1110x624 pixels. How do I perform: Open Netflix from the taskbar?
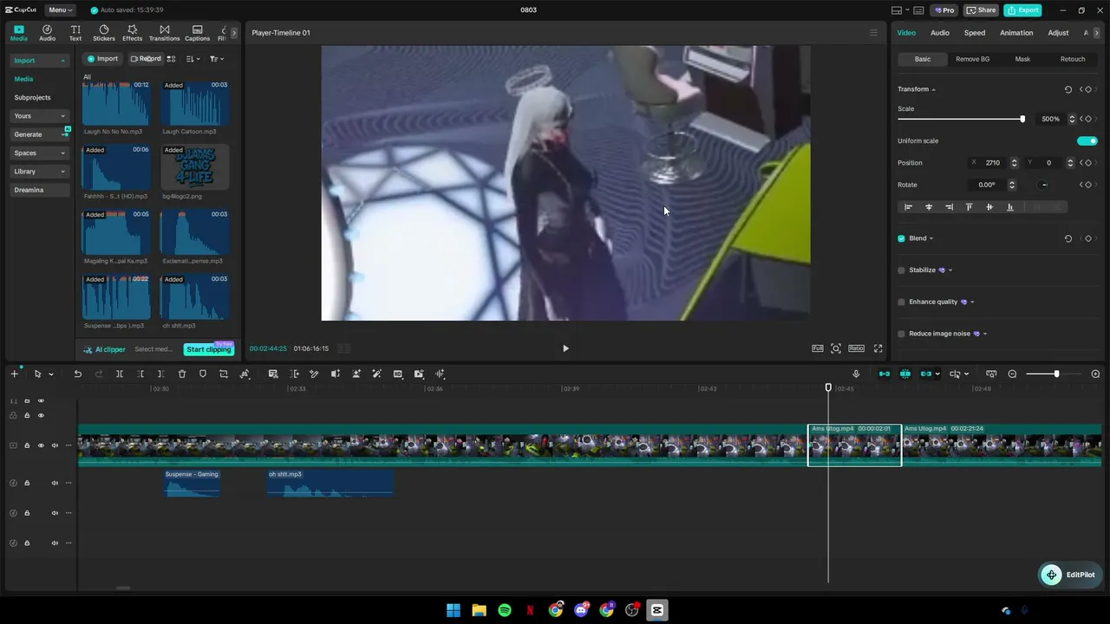click(530, 610)
